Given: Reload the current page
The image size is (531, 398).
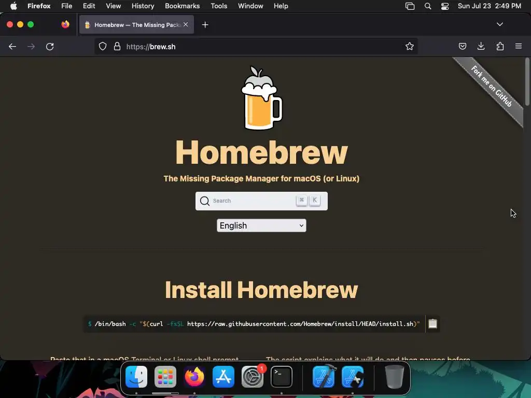Looking at the screenshot, I should (x=50, y=47).
